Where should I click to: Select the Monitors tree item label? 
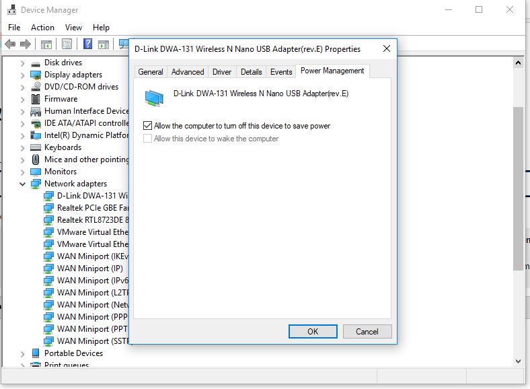click(x=61, y=172)
